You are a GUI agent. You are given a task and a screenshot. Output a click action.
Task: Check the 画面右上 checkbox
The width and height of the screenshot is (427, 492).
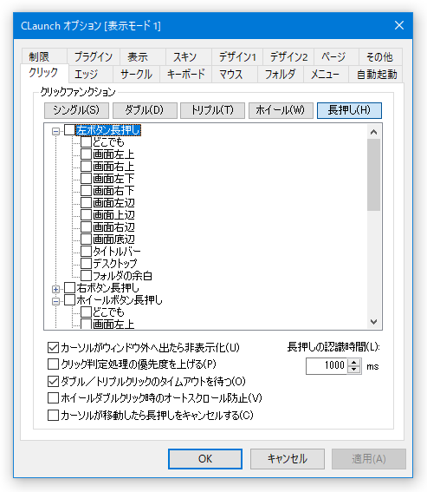86,167
